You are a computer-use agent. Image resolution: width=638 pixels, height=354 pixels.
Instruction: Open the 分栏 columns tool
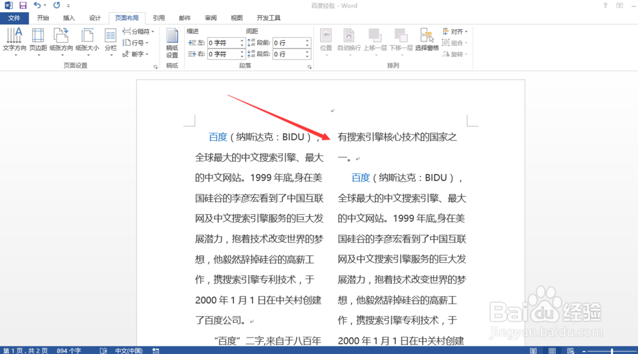point(110,42)
